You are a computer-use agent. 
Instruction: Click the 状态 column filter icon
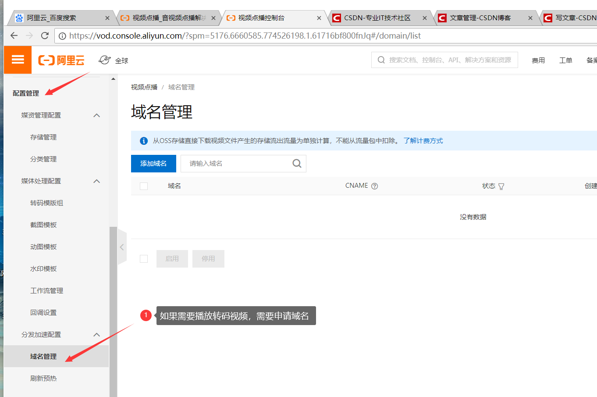point(501,186)
